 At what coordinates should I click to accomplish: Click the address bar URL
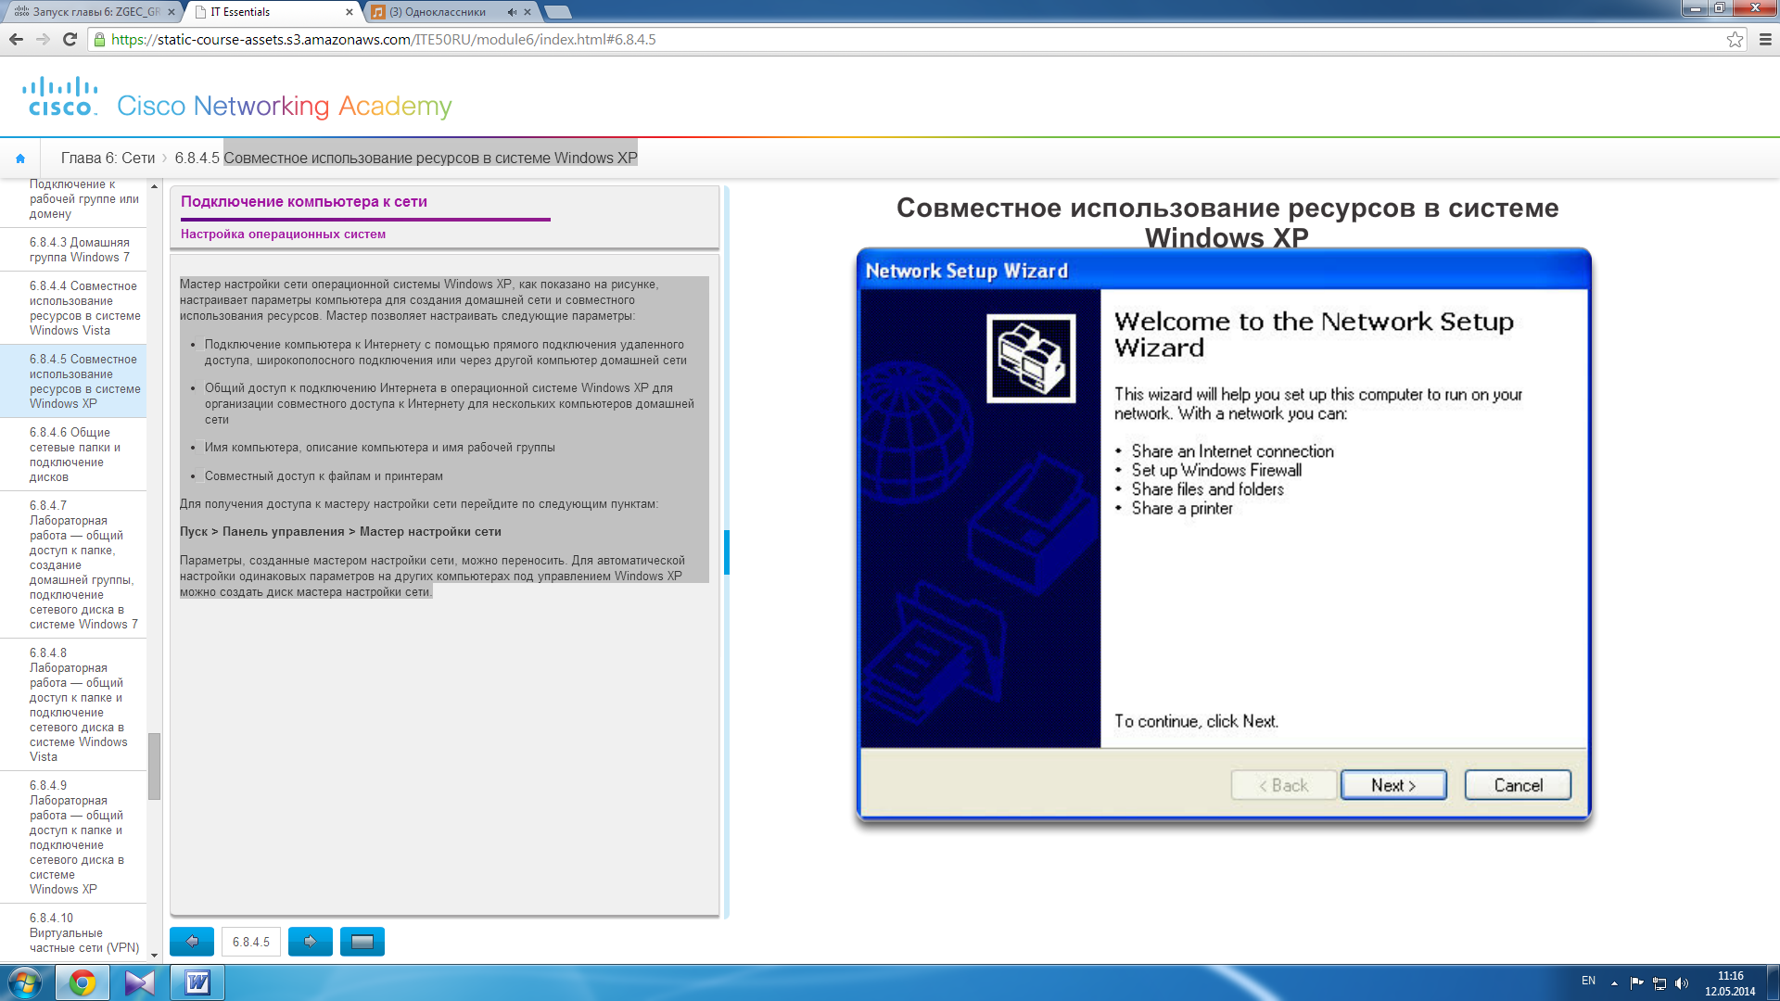[384, 40]
